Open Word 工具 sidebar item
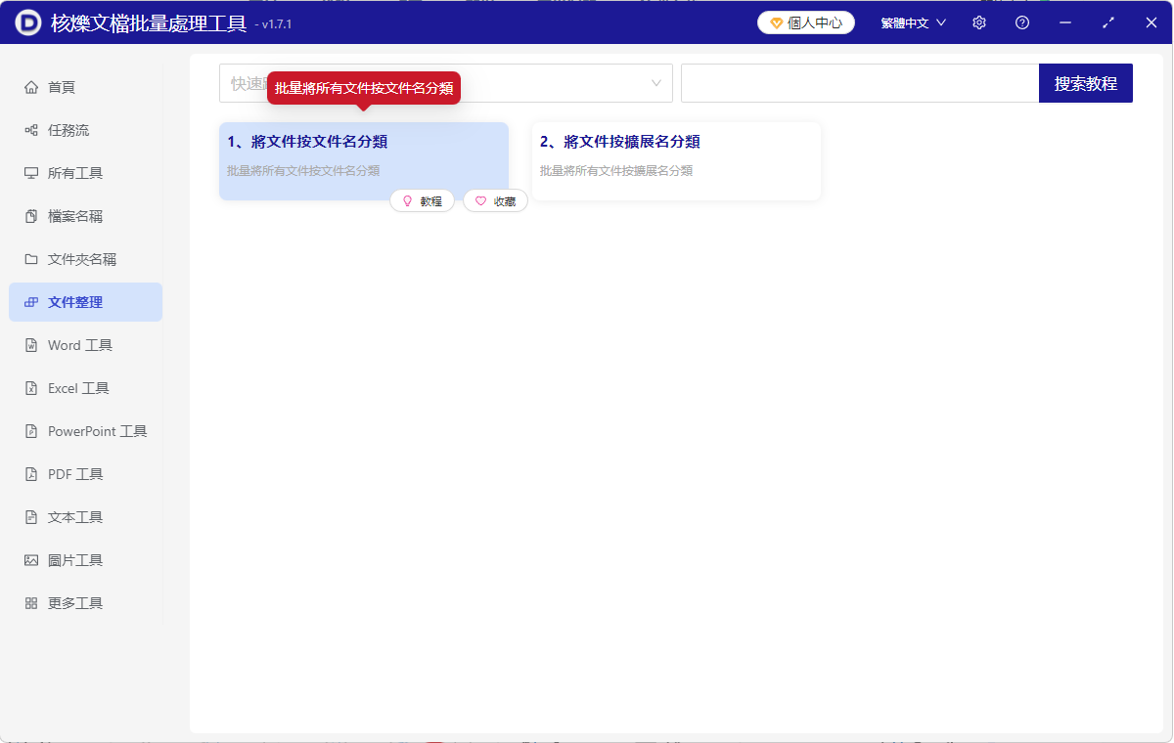Image resolution: width=1174 pixels, height=743 pixels. pos(86,345)
